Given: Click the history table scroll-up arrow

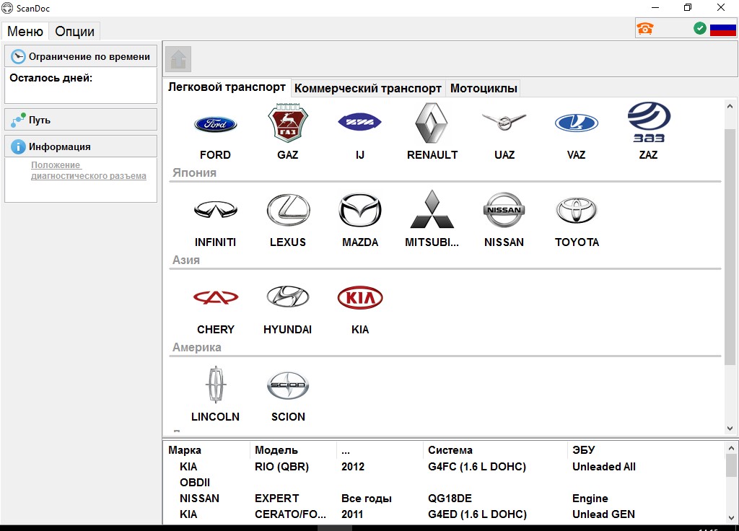Looking at the screenshot, I should (731, 448).
